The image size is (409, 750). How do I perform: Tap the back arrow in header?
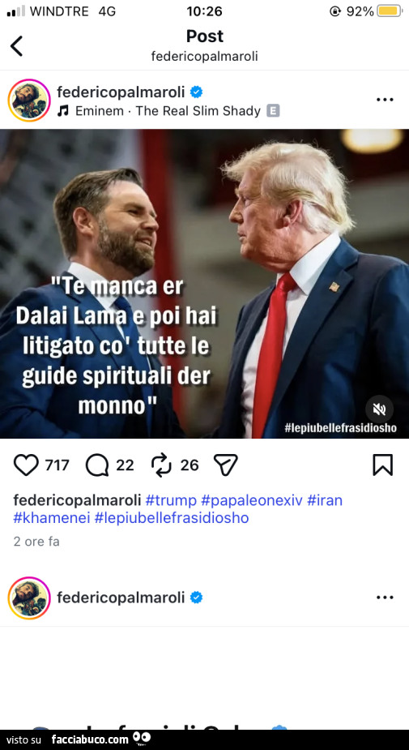click(17, 46)
